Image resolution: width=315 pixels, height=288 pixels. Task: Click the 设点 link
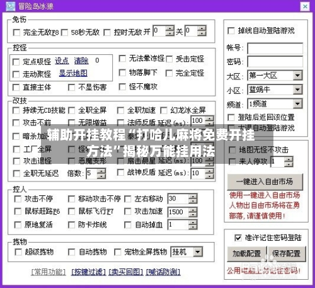click(62, 61)
